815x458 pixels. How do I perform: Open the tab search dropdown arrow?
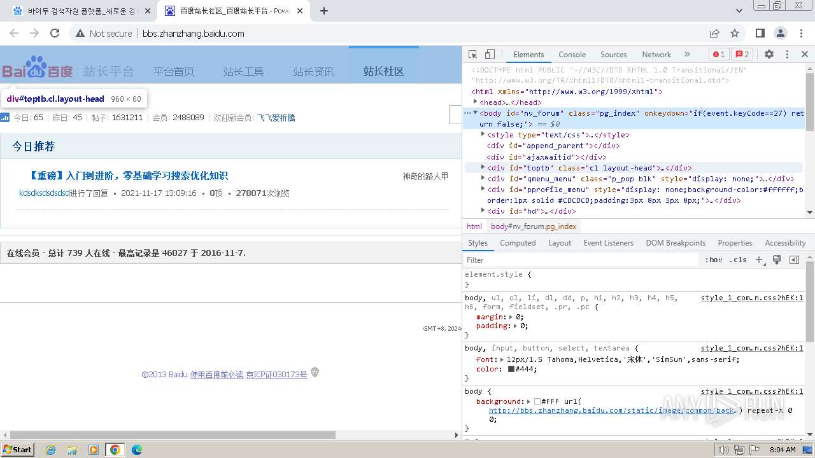click(739, 11)
